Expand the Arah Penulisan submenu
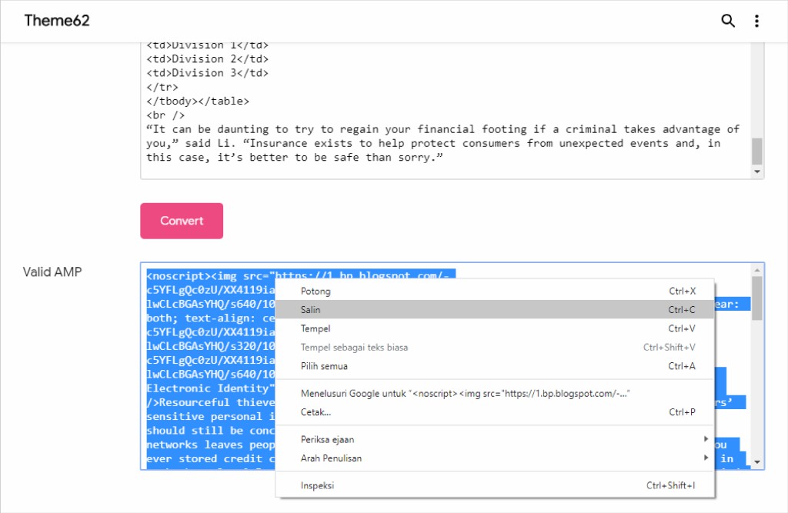The image size is (788, 513). (495, 458)
